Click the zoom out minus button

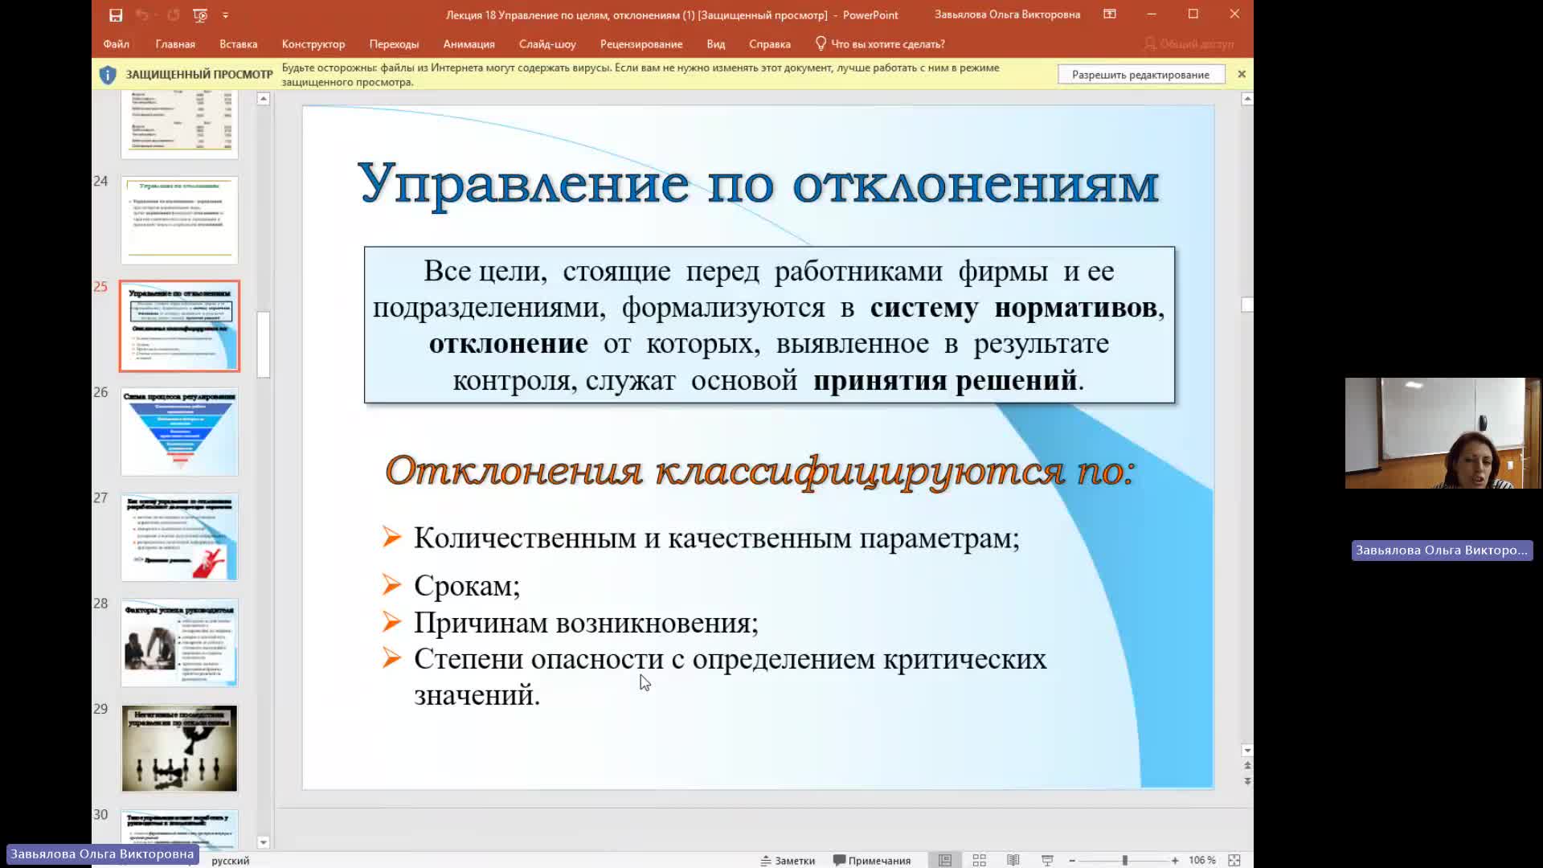tap(1072, 860)
